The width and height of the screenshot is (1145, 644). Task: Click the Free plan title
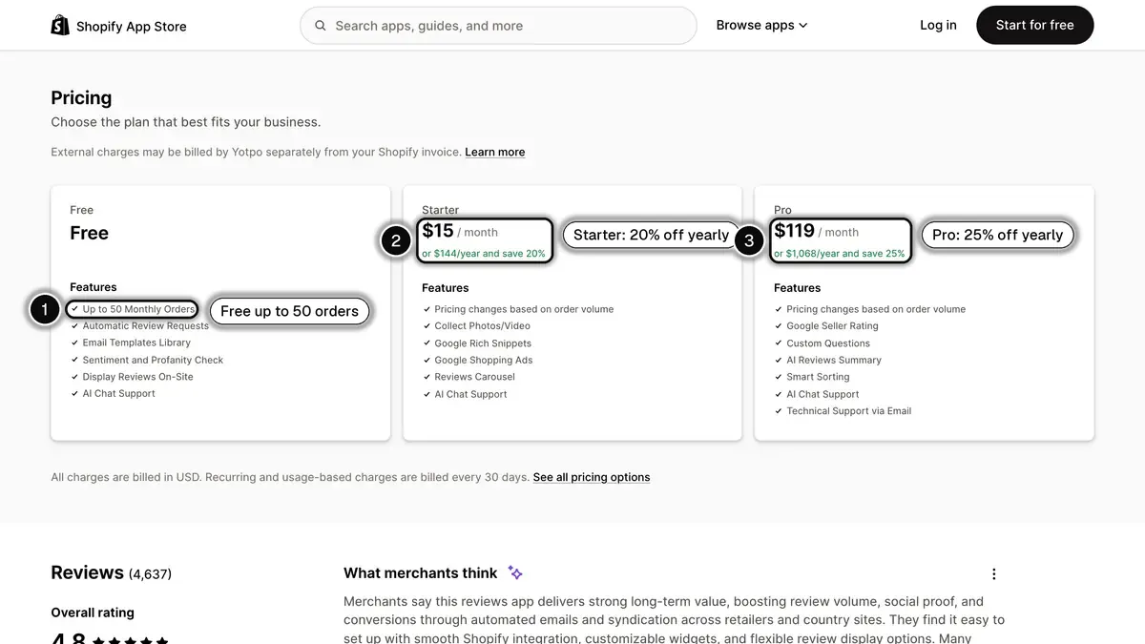[x=89, y=233]
